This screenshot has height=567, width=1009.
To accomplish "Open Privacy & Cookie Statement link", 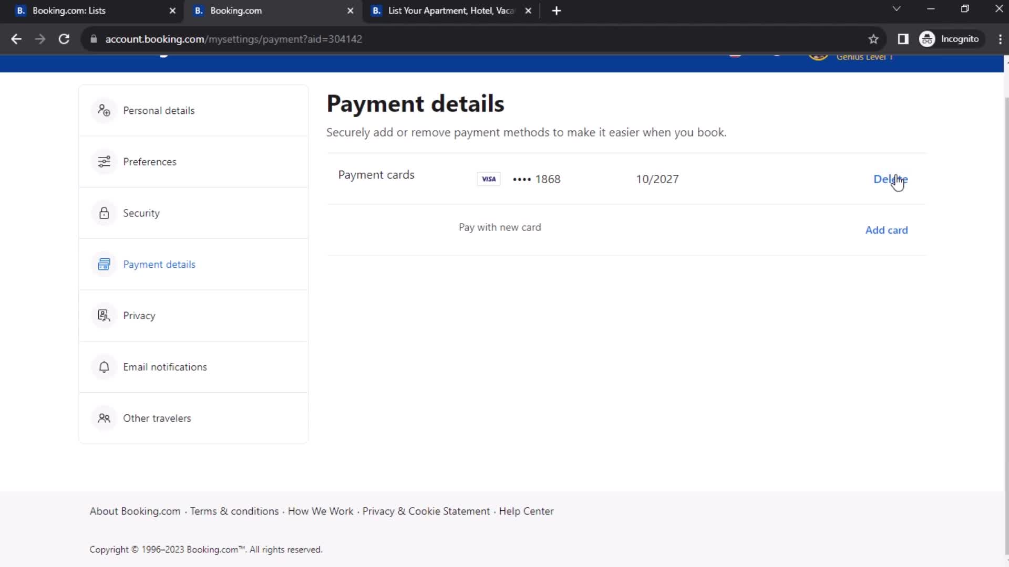I will [x=426, y=511].
